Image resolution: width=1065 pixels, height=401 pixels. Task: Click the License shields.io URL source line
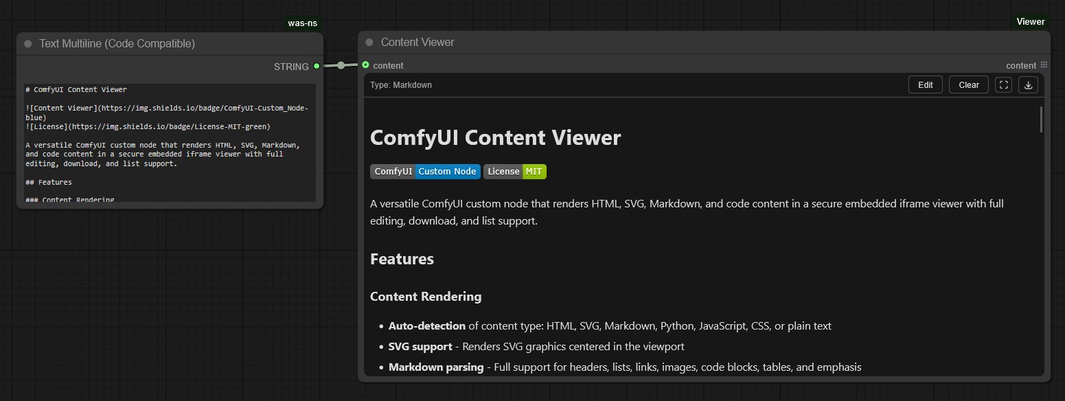[148, 127]
